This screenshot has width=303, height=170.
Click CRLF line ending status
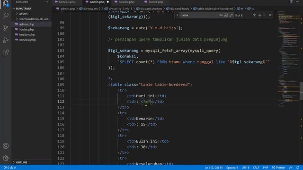coord(256,168)
